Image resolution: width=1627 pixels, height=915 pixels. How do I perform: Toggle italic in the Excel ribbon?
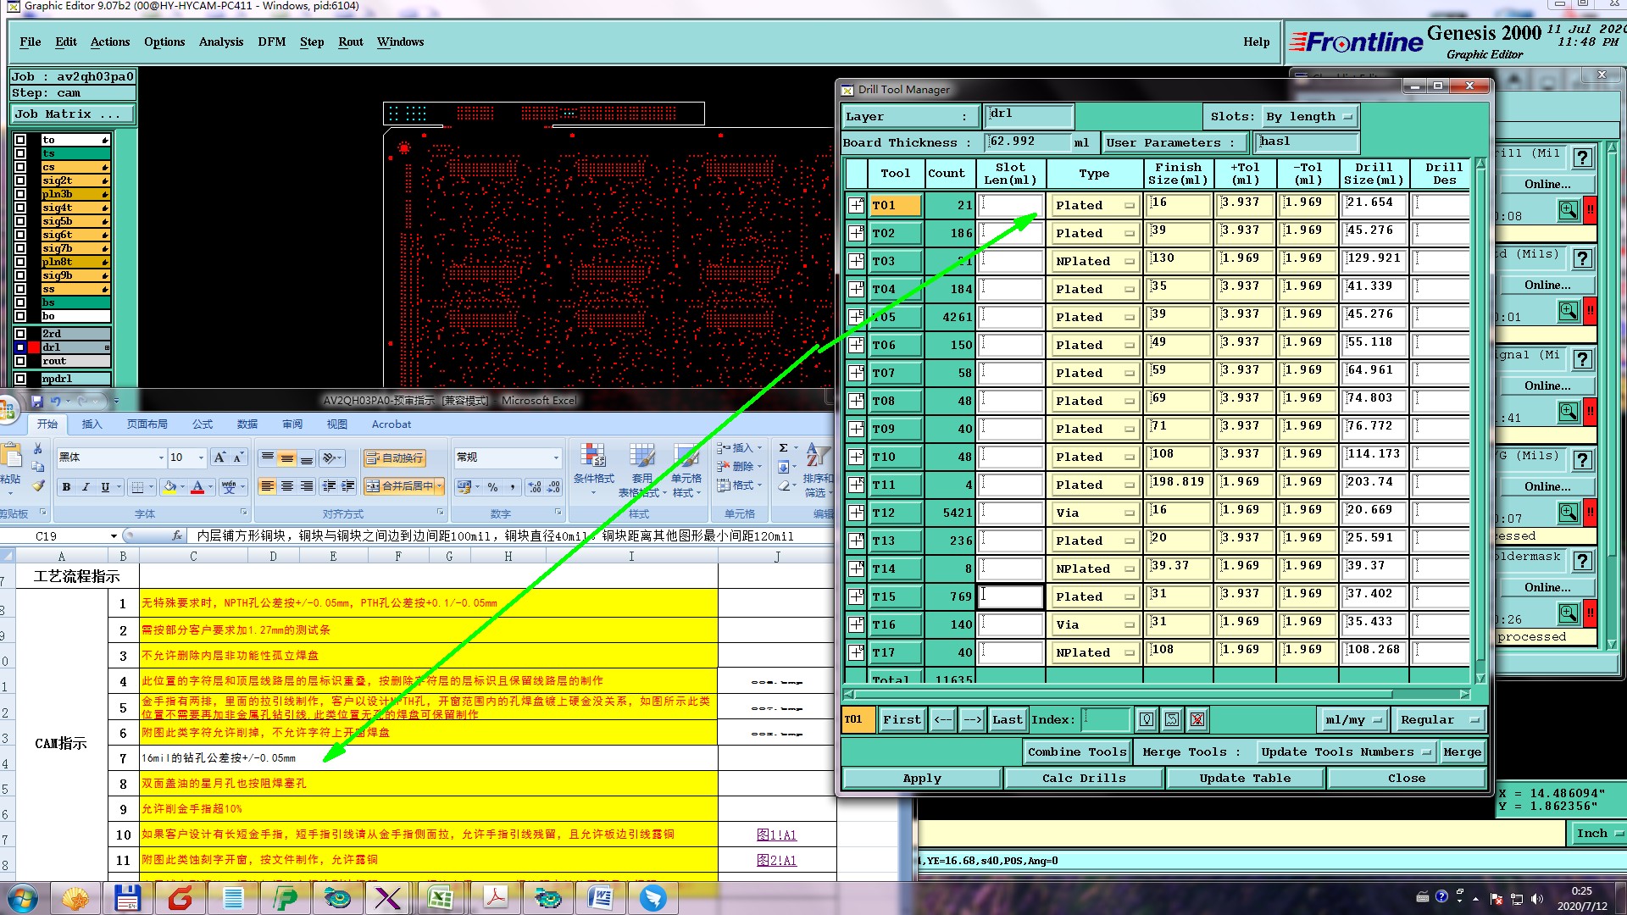pos(86,486)
